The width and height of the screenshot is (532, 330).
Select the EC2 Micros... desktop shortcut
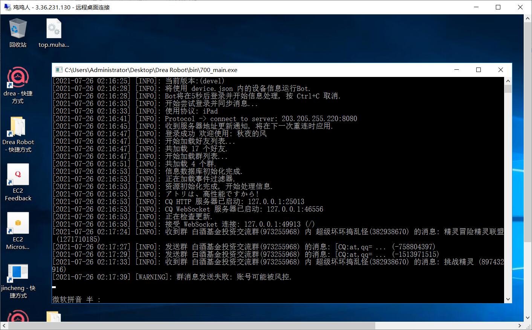[18, 231]
